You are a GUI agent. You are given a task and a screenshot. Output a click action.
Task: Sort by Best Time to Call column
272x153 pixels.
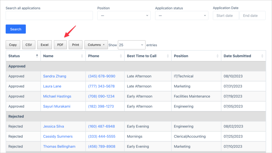click(148, 56)
